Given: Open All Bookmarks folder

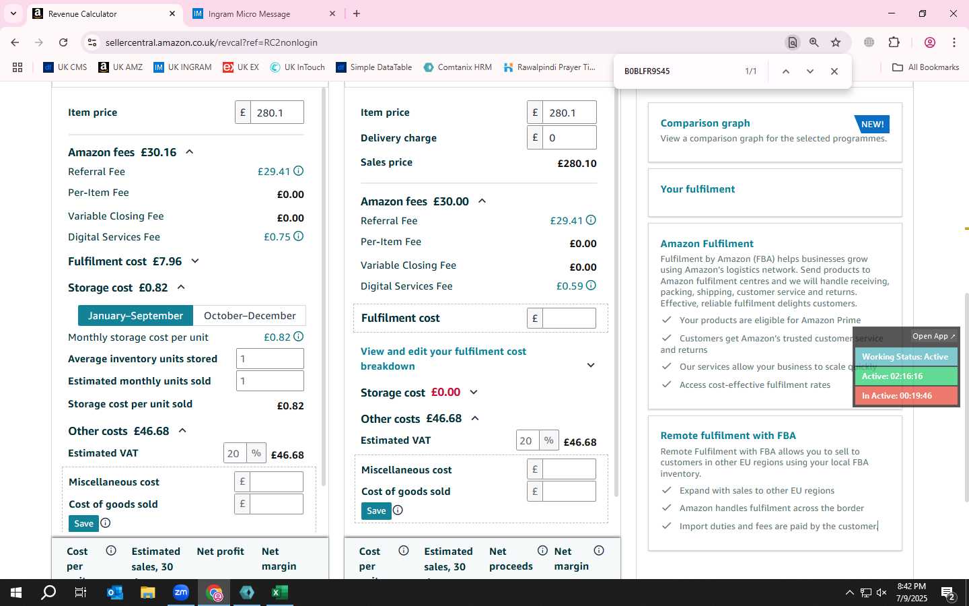Looking at the screenshot, I should click(925, 67).
